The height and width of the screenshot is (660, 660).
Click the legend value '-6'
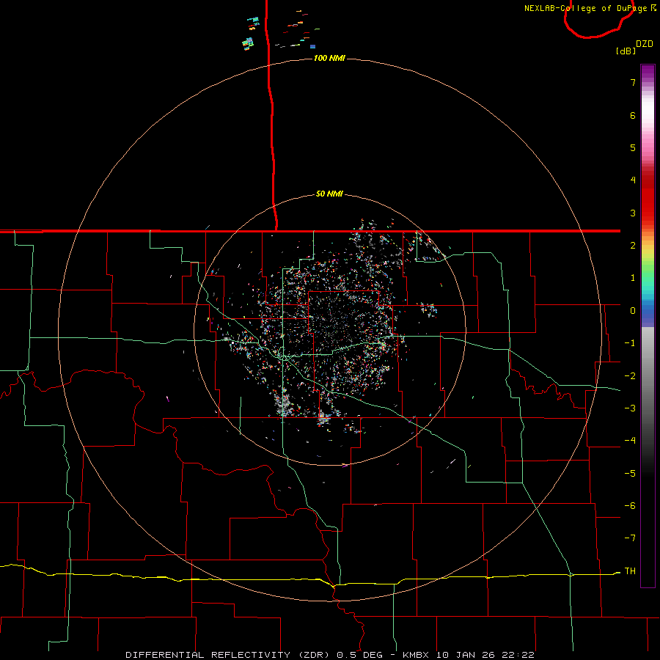(x=630, y=506)
